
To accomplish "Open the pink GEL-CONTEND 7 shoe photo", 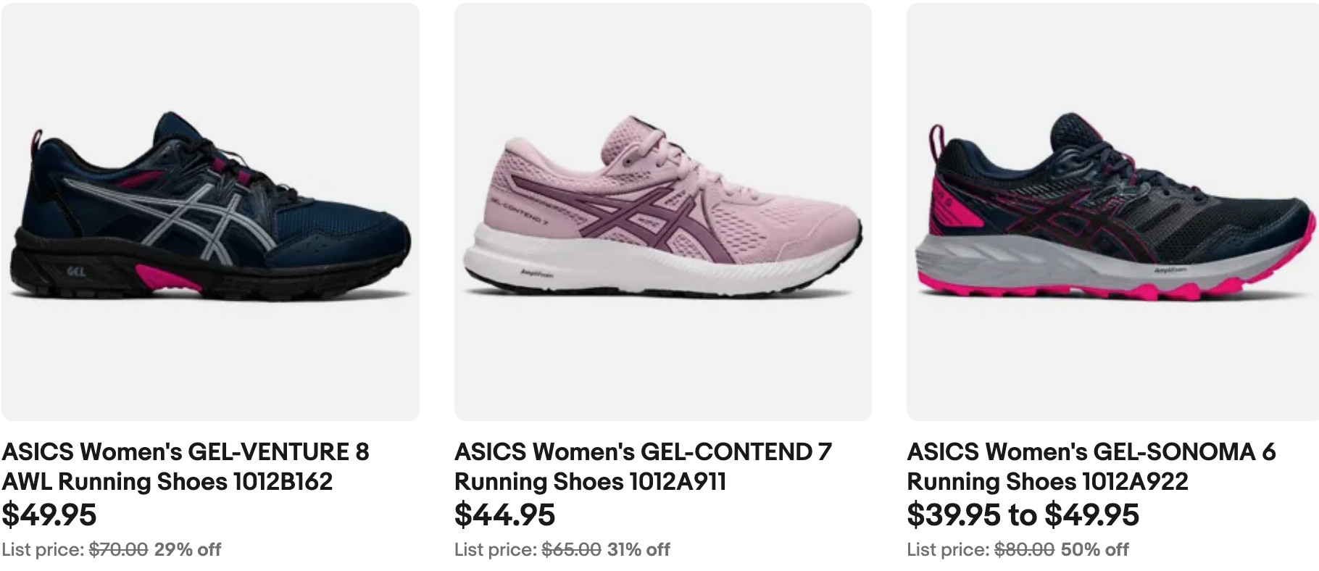I will (x=662, y=212).
